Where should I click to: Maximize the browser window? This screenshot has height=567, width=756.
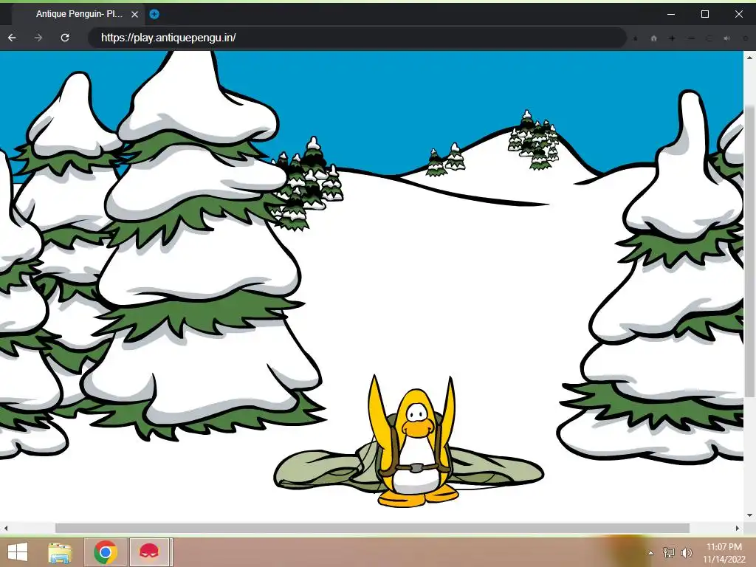[705, 14]
